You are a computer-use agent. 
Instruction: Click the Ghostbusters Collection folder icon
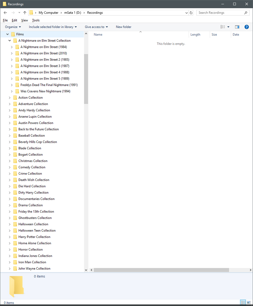(15, 218)
